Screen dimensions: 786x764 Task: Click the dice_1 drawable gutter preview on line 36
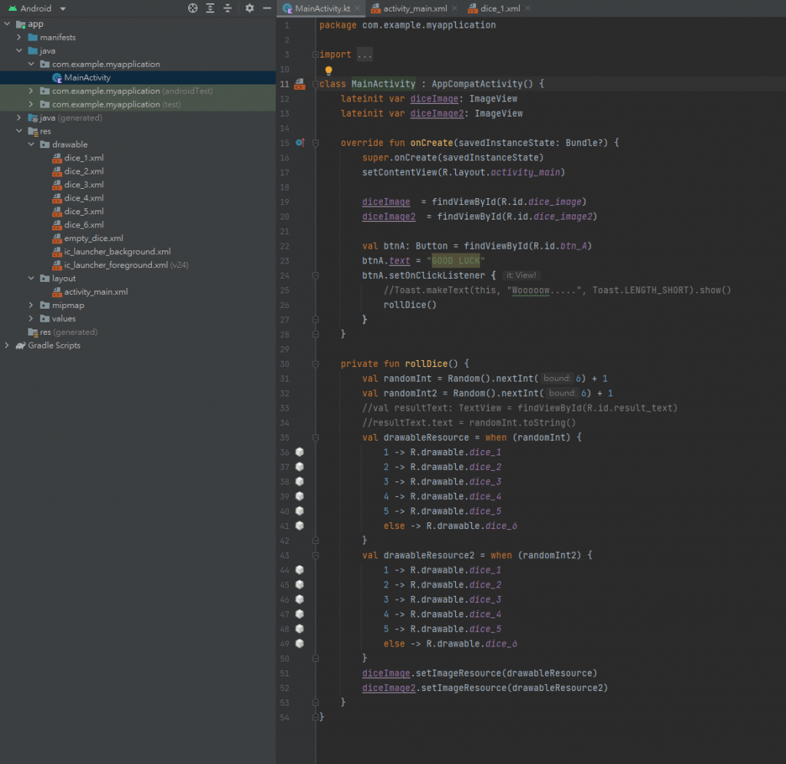[x=300, y=452]
